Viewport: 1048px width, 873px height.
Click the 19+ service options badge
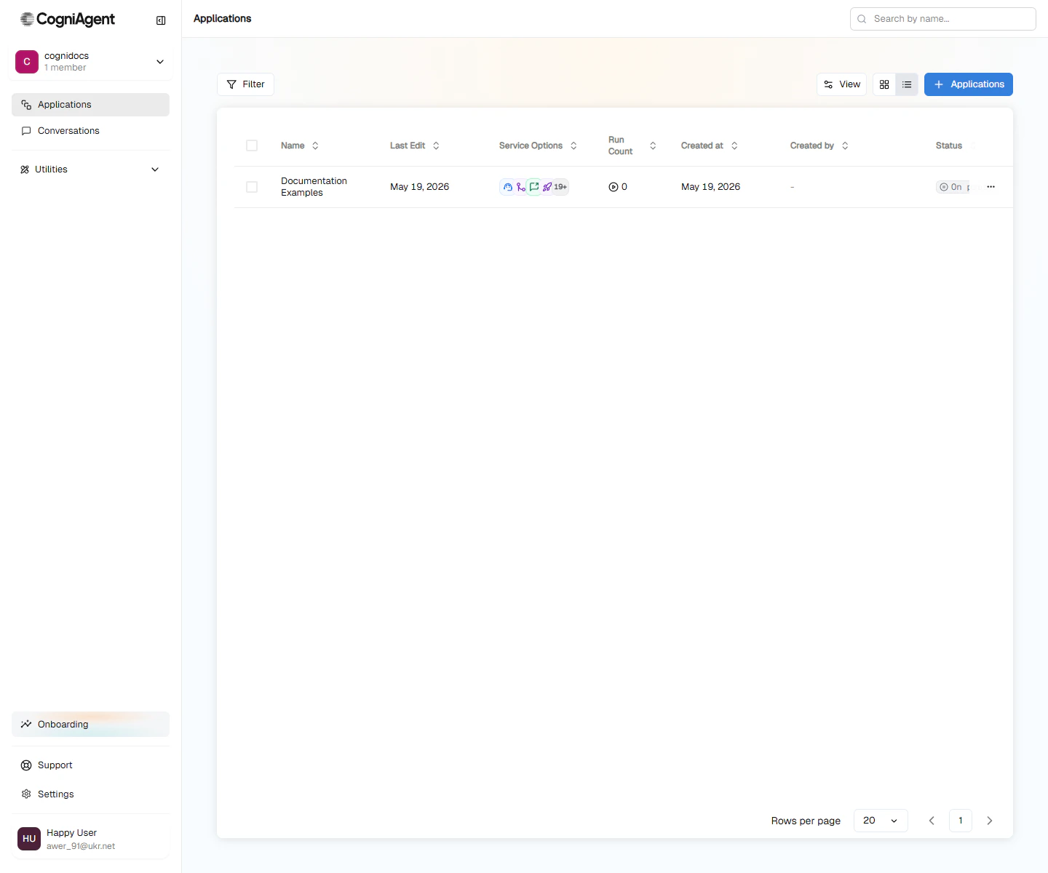[560, 187]
